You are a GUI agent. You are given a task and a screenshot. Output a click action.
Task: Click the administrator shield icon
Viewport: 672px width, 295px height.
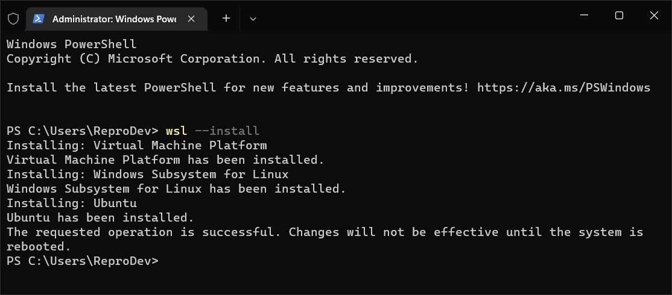(x=13, y=19)
